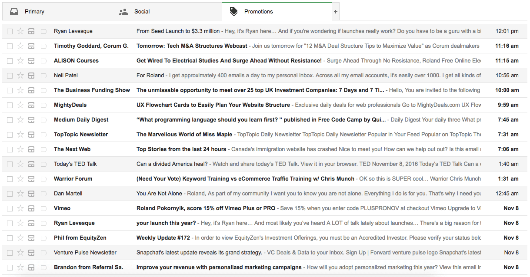Open 'From Seed Launch to $3.3 million' email
The height and width of the screenshot is (277, 530).
(178, 31)
